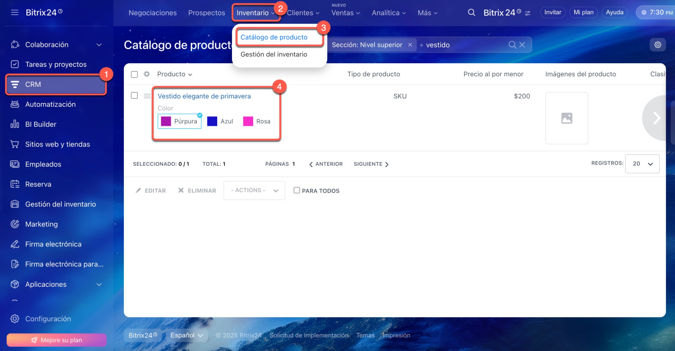This screenshot has height=351, width=675.
Task: Open catalog settings gear at top right
Action: pyautogui.click(x=658, y=45)
